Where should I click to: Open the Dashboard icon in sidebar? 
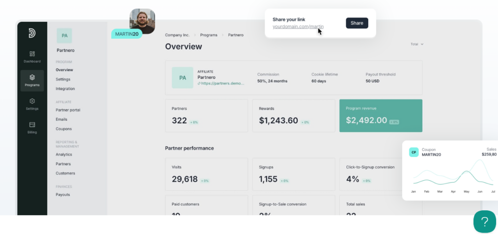click(x=32, y=54)
